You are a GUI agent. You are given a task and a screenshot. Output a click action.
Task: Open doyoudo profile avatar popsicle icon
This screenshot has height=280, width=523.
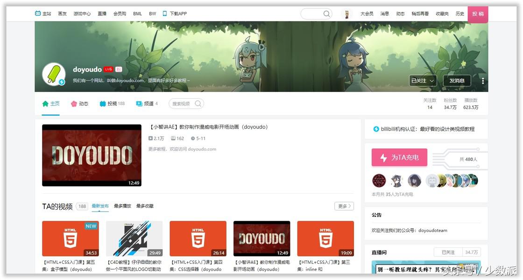[54, 74]
